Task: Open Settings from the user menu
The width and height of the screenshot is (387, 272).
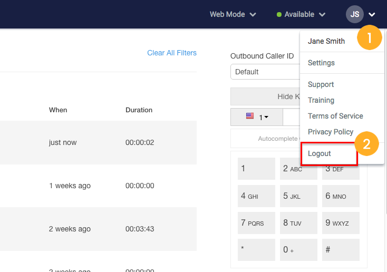Action: pyautogui.click(x=321, y=63)
